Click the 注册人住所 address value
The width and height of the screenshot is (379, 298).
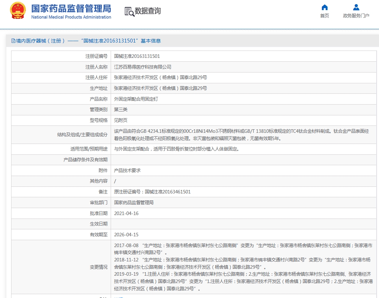160,77
